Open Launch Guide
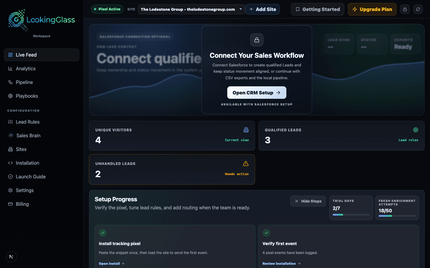The width and height of the screenshot is (430, 268). tap(42, 177)
